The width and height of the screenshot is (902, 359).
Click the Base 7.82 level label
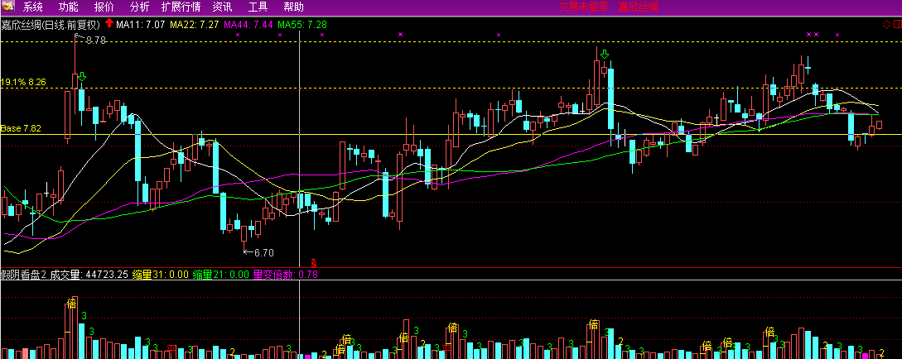tap(22, 128)
